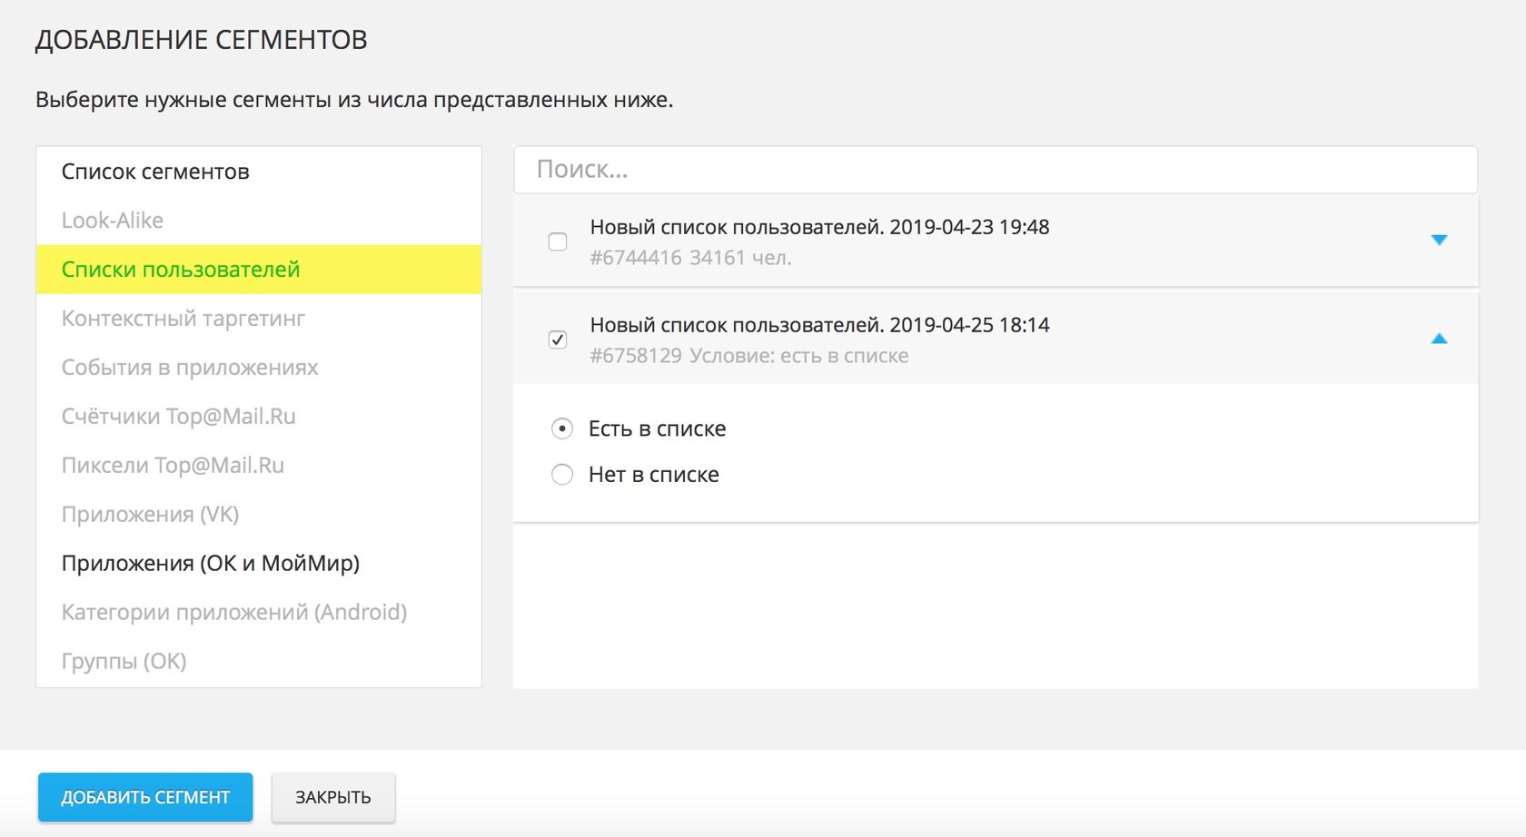Click '#6758129 Условие: есть в списке' subtitle
The height and width of the screenshot is (837, 1526).
748,356
